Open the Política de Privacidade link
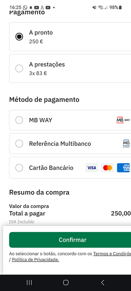The width and height of the screenshot is (131, 291). tap(36, 260)
